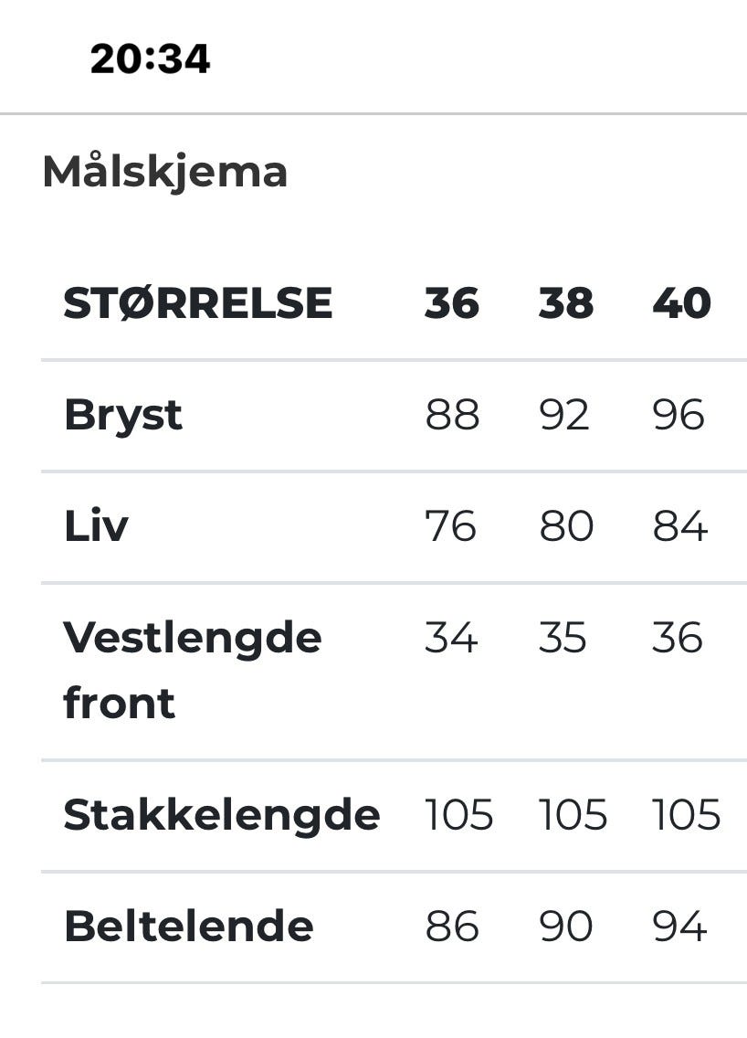Select size 40 column header
This screenshot has width=747, height=1038.
[x=681, y=303]
